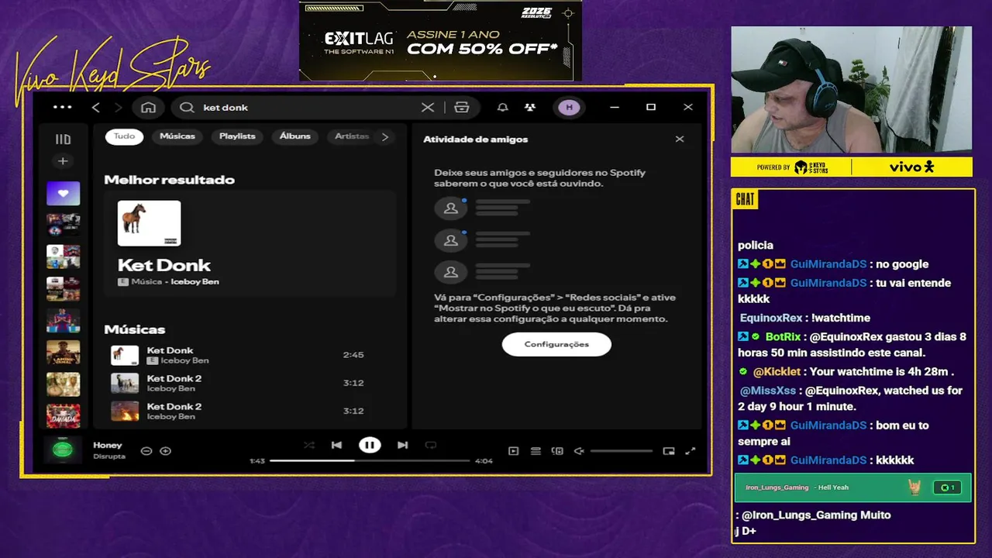
Task: Click the 'Disrupta' artist name in player bar
Action: pos(109,456)
